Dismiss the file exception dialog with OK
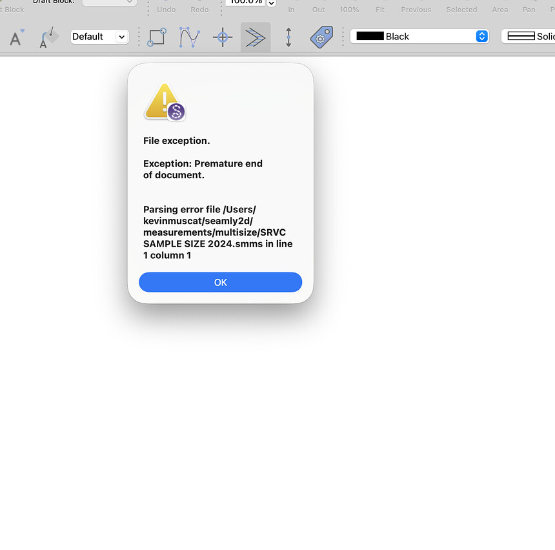This screenshot has width=555, height=550. point(220,282)
